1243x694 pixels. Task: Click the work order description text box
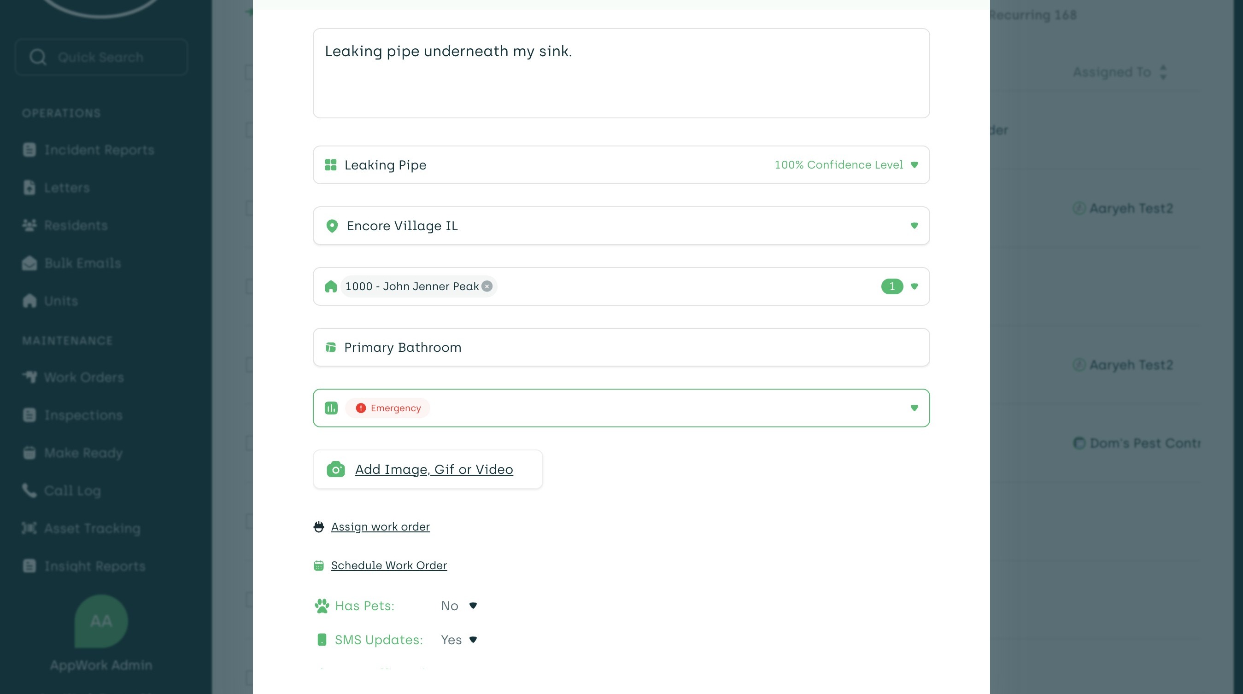coord(621,73)
